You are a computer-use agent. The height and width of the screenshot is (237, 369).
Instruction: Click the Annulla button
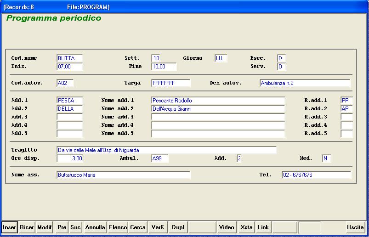95,227
